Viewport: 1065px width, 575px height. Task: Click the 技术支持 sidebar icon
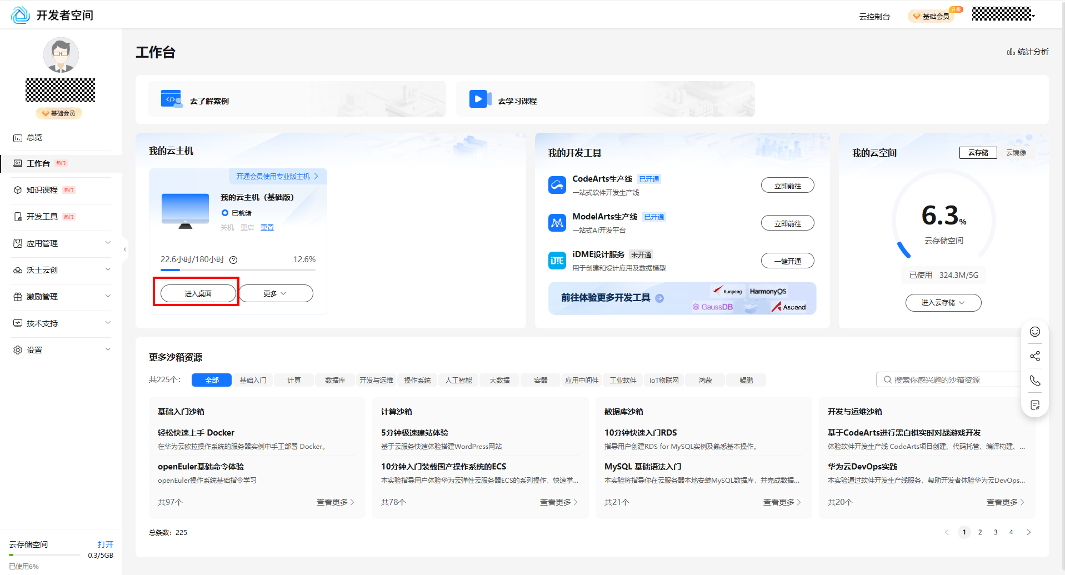click(18, 323)
